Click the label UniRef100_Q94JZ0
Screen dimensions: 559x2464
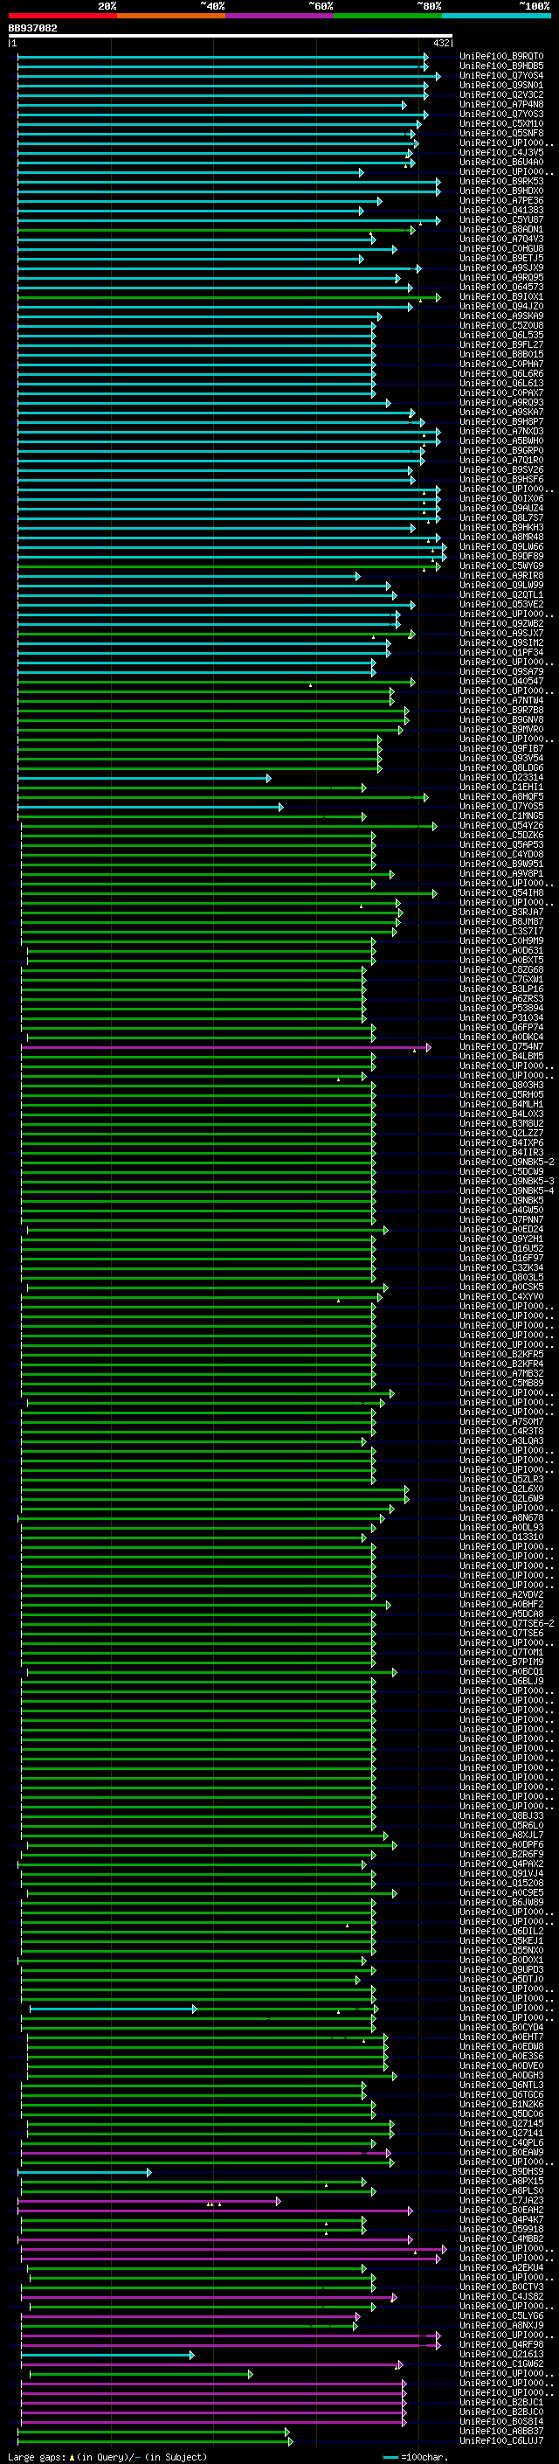pos(501,306)
